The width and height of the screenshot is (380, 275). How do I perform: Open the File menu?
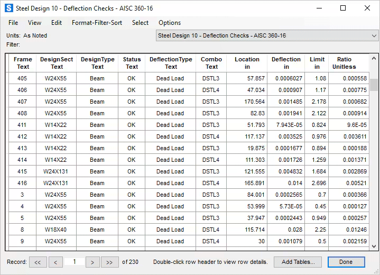[x=13, y=23]
